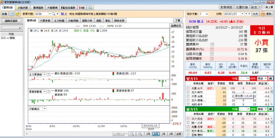Click the 自選 button
The image size is (275, 138).
(4, 14)
